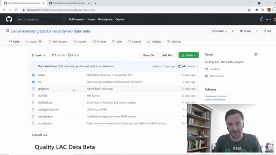Go to Marketplace
Image resolution: width=276 pixels, height=155 pixels.
pos(105,19)
